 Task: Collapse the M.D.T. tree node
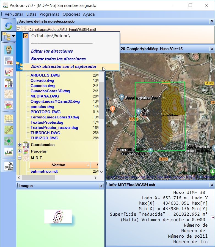20,158
